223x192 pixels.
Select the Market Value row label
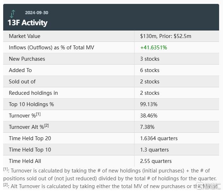click(25, 36)
